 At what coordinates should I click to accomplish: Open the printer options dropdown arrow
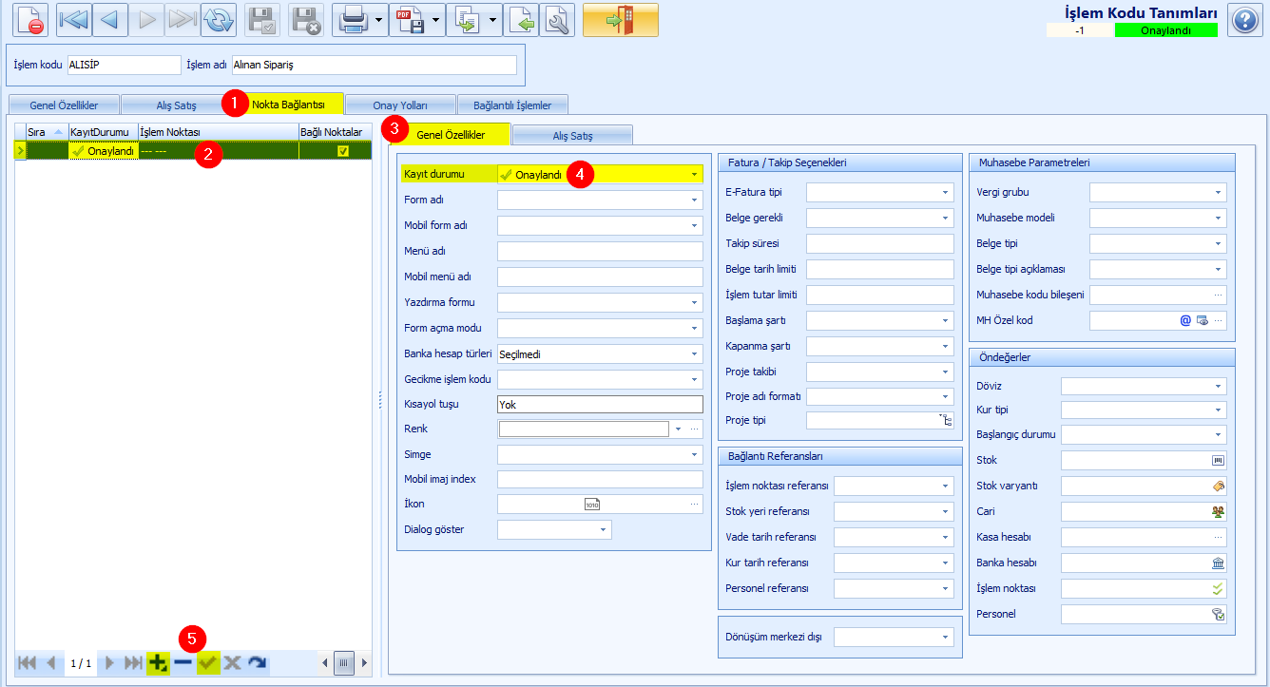380,20
